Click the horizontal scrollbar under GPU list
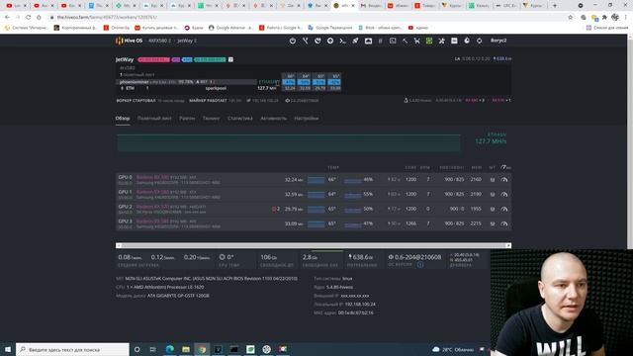 coord(314,245)
